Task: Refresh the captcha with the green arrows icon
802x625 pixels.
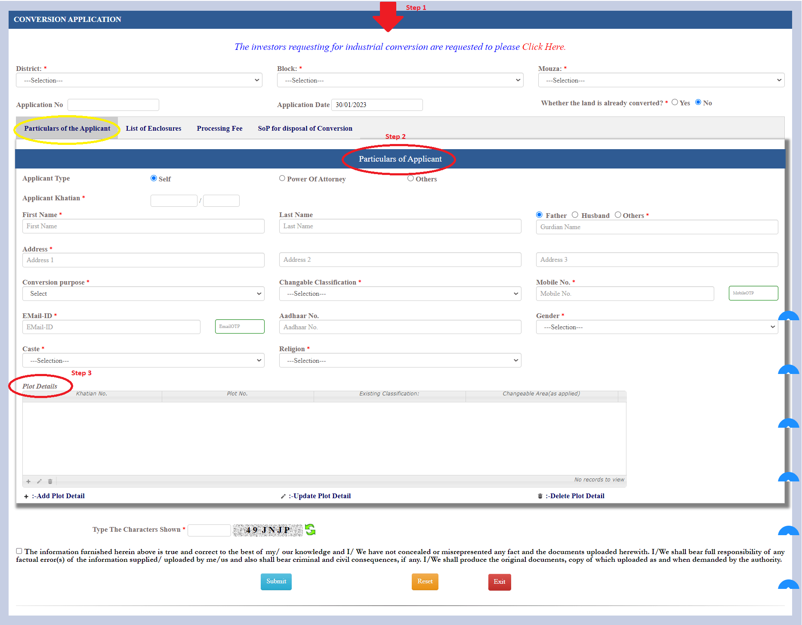Action: click(x=310, y=530)
